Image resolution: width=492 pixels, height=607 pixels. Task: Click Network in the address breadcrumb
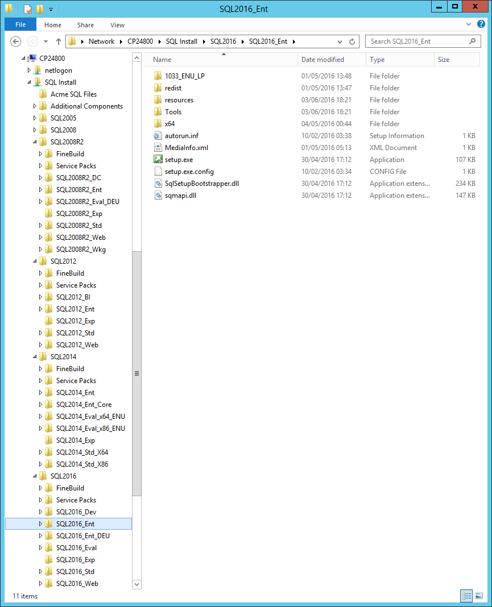[x=101, y=41]
